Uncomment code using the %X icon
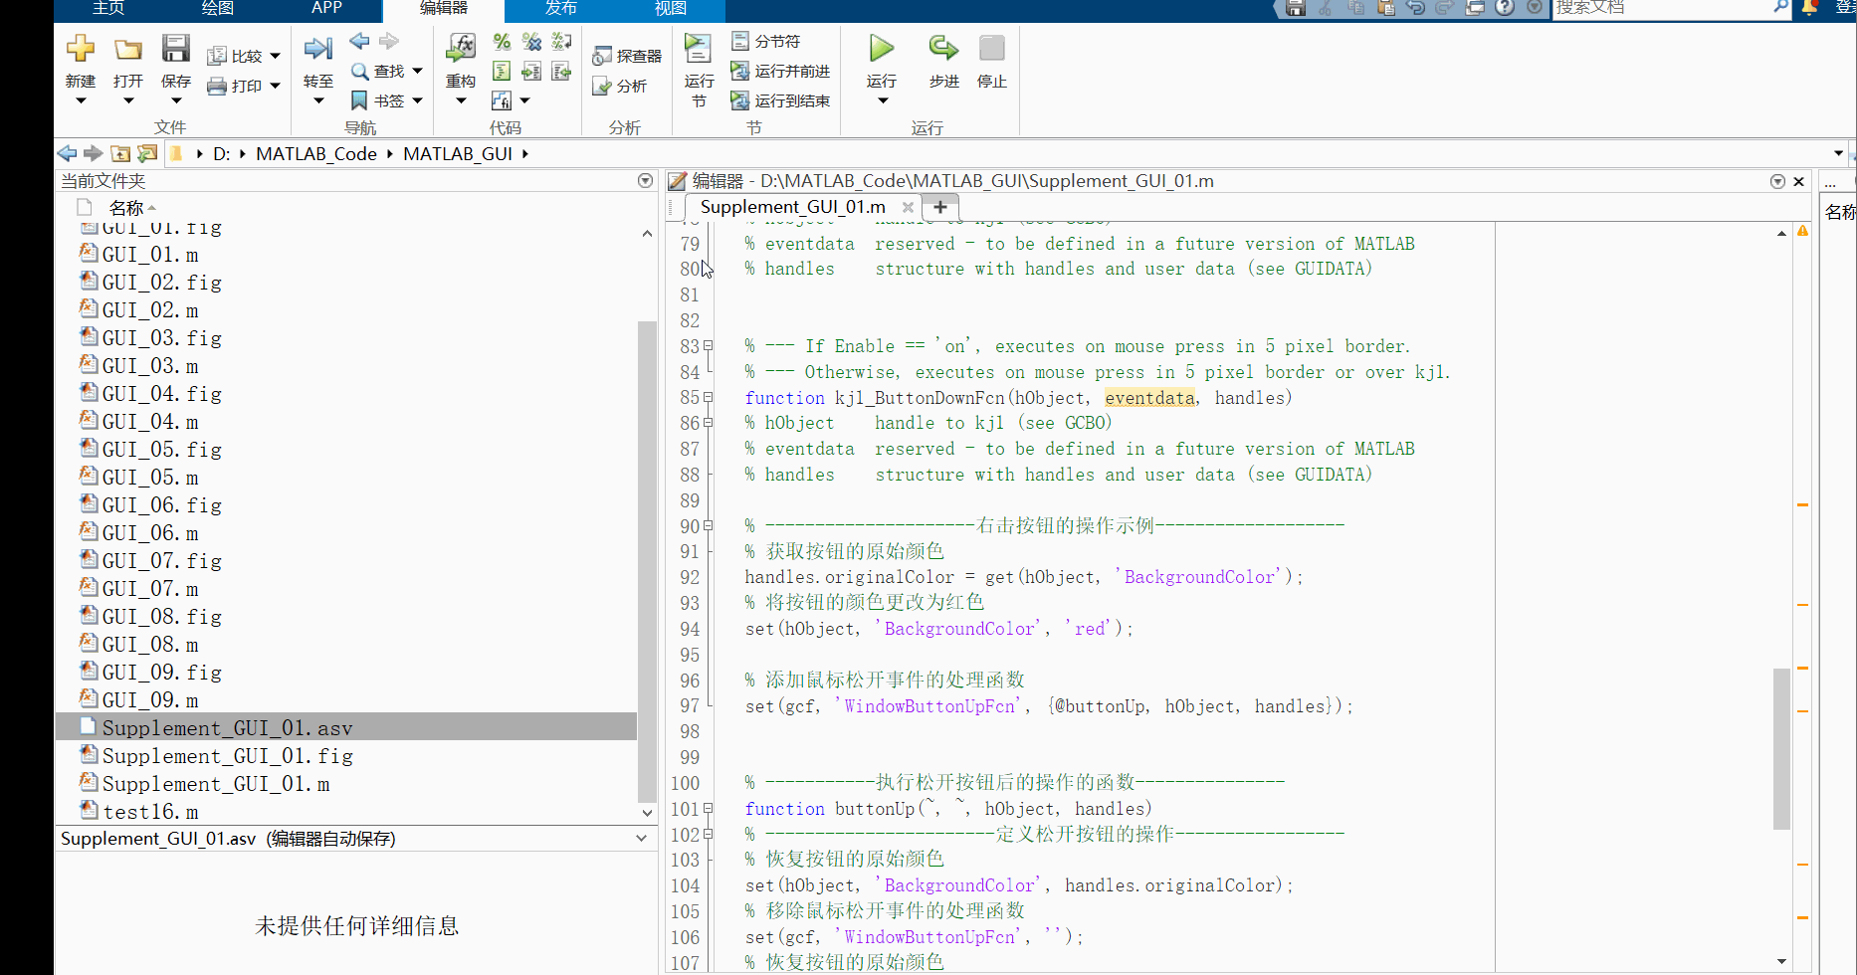Image resolution: width=1857 pixels, height=975 pixels. (x=531, y=41)
